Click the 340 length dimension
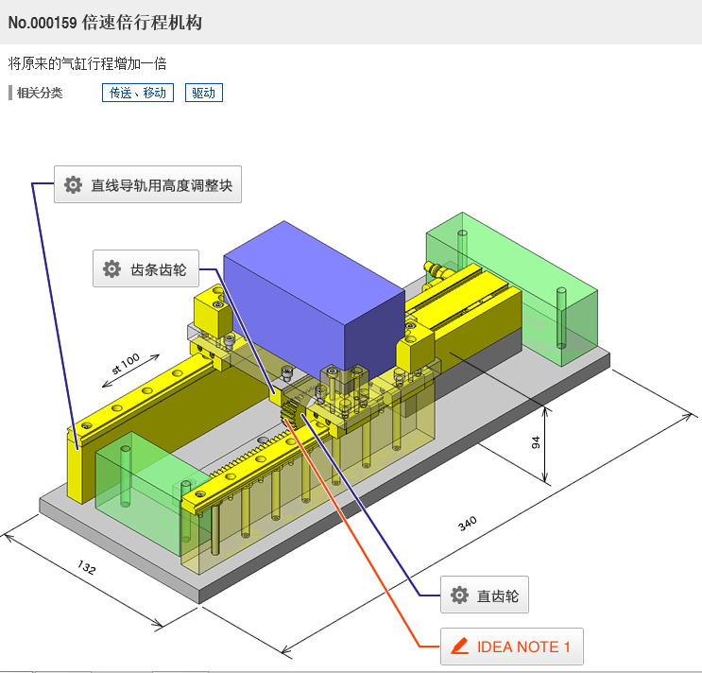 pos(468,524)
